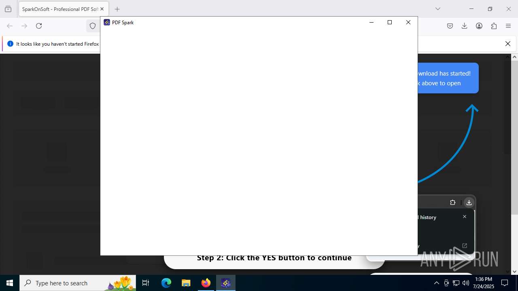
Task: Open Firefox extensions menu
Action: point(494,26)
